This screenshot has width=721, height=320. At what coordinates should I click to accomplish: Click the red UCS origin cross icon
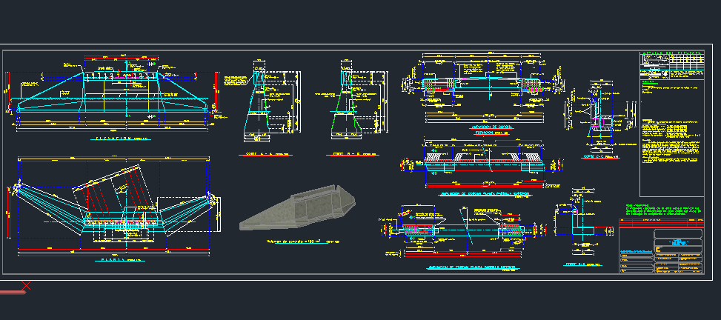click(x=27, y=285)
